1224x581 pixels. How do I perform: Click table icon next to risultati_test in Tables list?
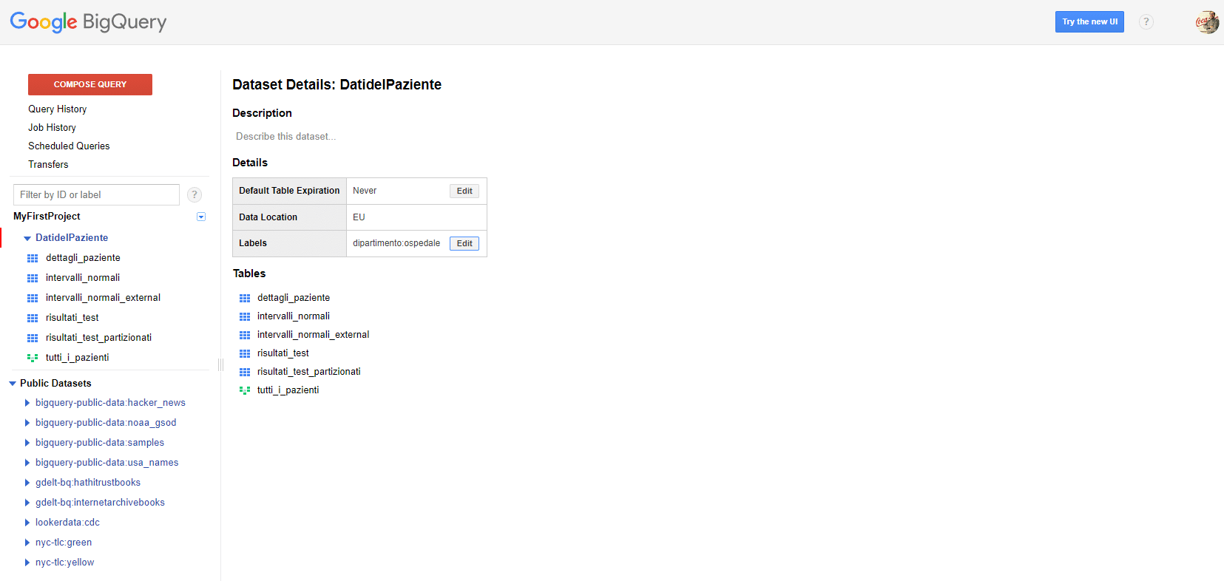[x=245, y=353]
